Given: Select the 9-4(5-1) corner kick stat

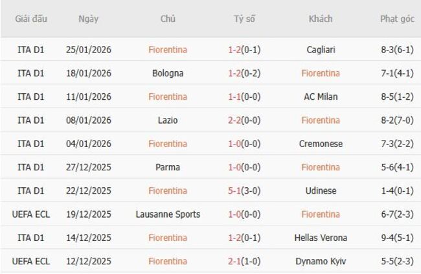Looking at the screenshot, I should point(397,238).
